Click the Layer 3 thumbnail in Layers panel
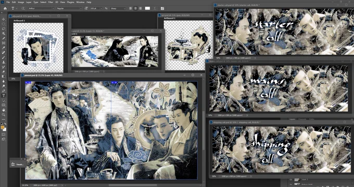The width and height of the screenshot is (354, 187). coord(297,180)
